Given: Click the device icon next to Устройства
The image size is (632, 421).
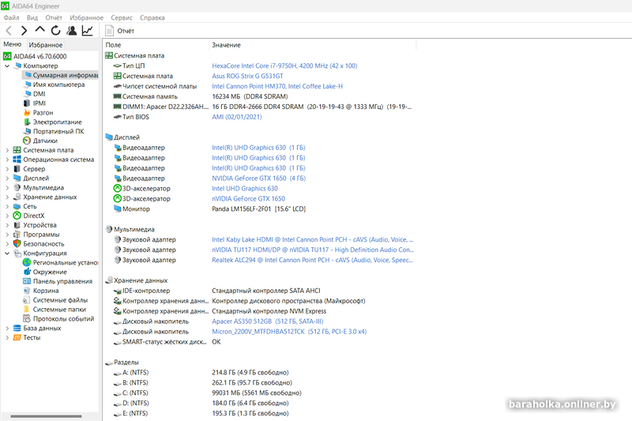Looking at the screenshot, I should [17, 225].
